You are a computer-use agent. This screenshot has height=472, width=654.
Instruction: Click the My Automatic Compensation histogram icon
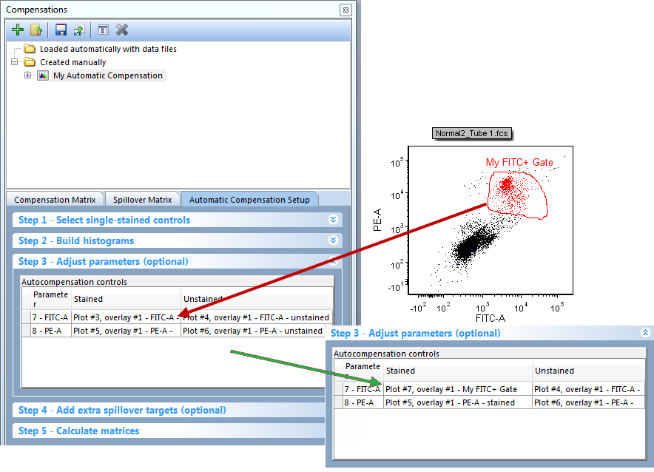[x=43, y=75]
